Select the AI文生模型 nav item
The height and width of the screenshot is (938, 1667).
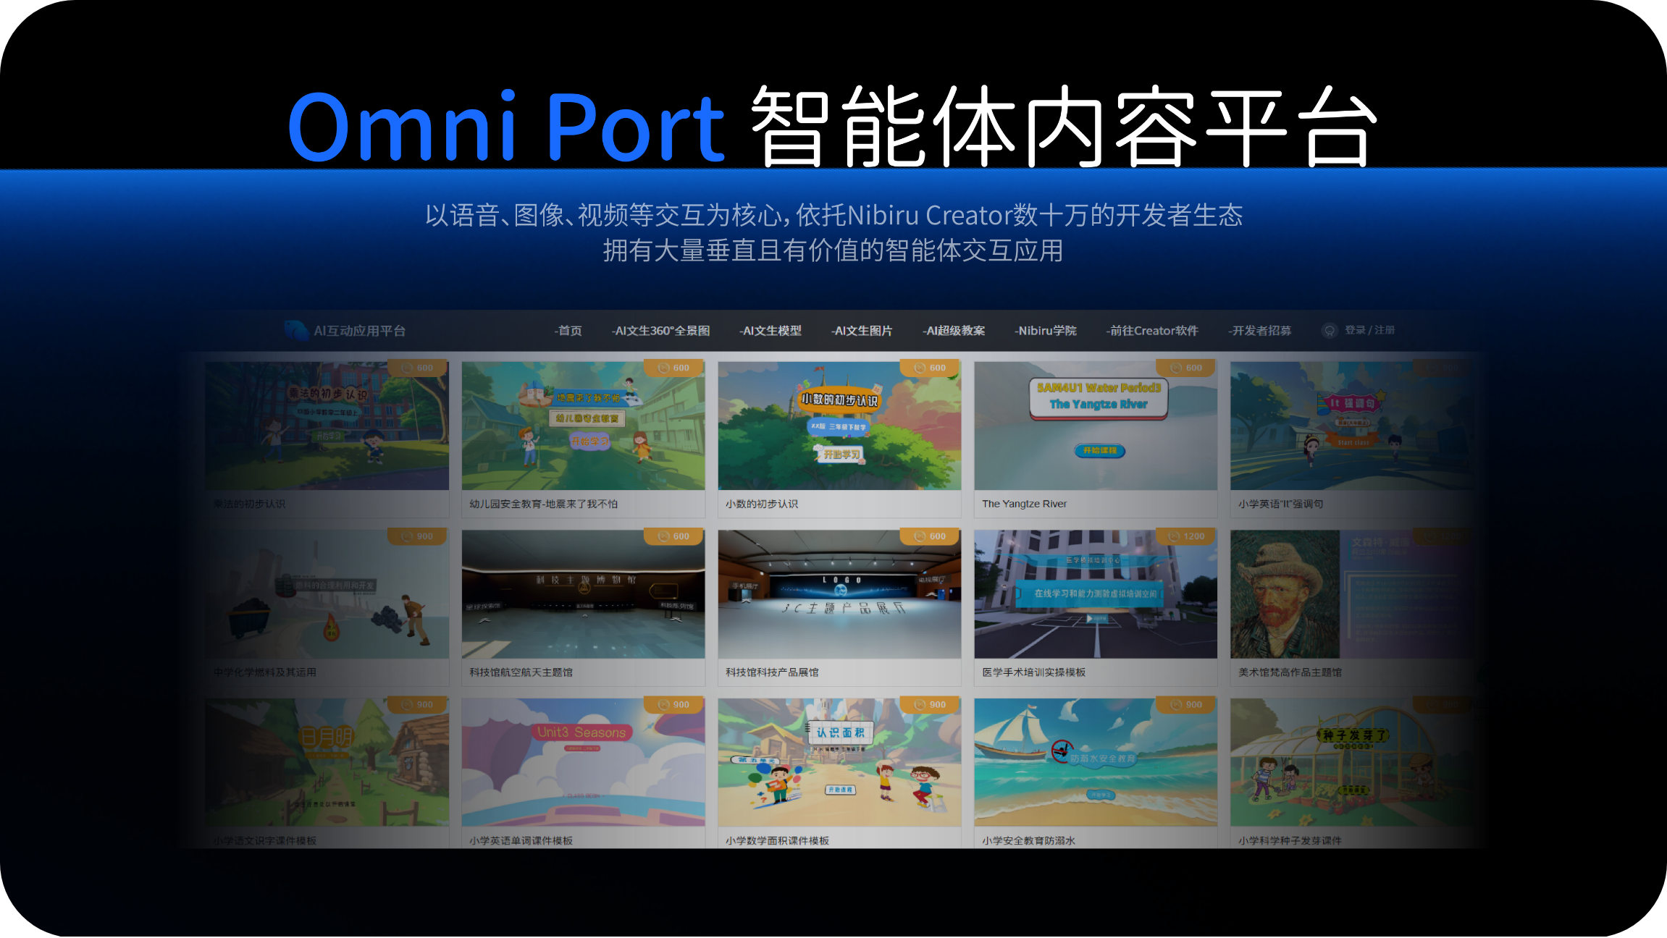[770, 331]
